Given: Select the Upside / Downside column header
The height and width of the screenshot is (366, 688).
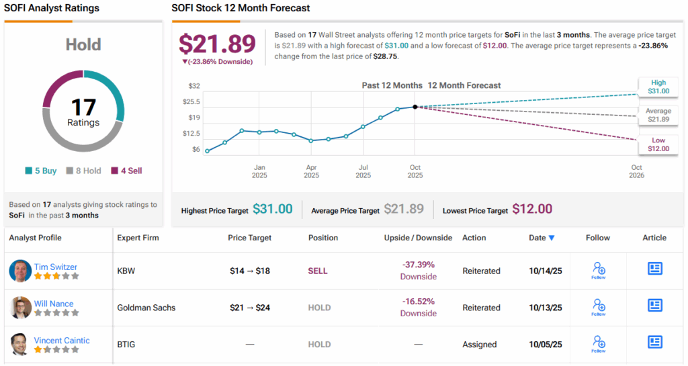Looking at the screenshot, I should pyautogui.click(x=418, y=238).
